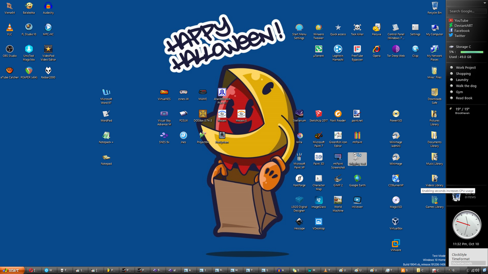Click the Search Google input field
The image size is (488, 274).
coord(467,11)
